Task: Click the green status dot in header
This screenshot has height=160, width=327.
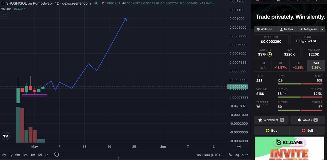Action: pos(96,3)
